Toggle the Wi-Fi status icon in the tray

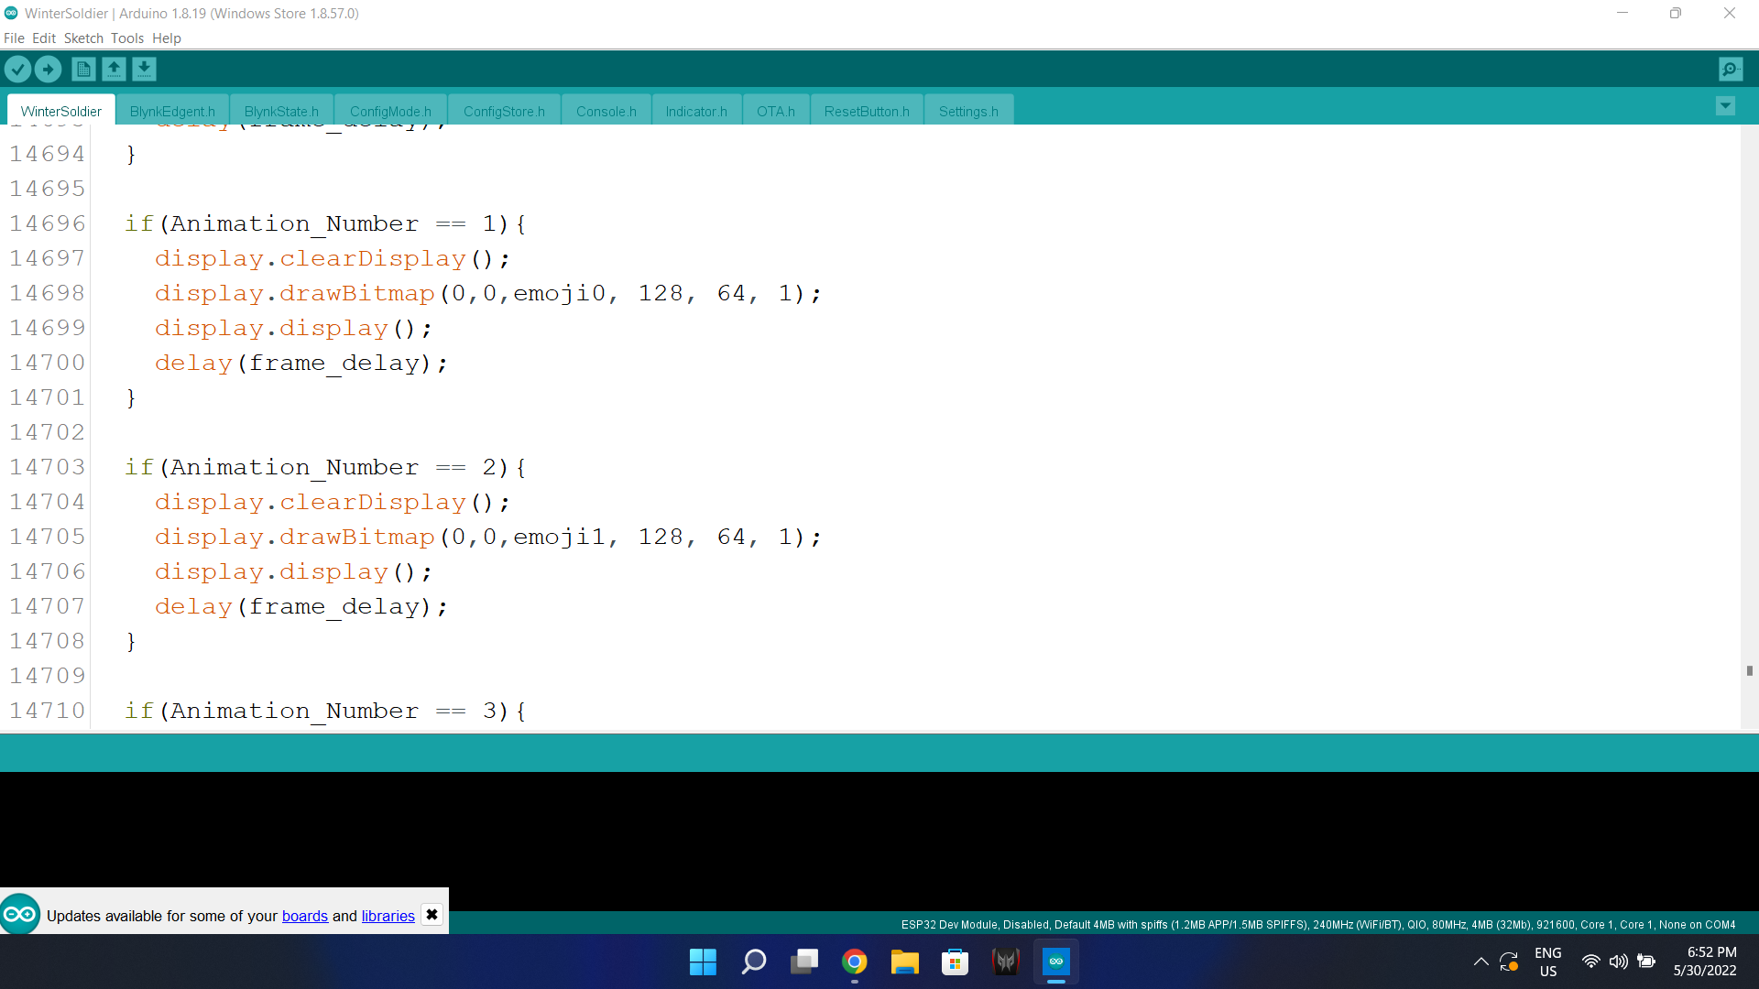[x=1590, y=962]
